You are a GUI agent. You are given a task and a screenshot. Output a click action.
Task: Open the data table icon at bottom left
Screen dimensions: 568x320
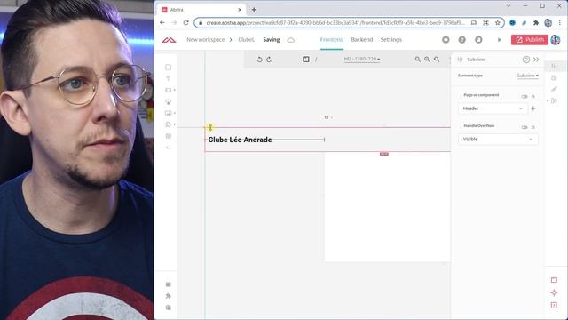click(168, 308)
